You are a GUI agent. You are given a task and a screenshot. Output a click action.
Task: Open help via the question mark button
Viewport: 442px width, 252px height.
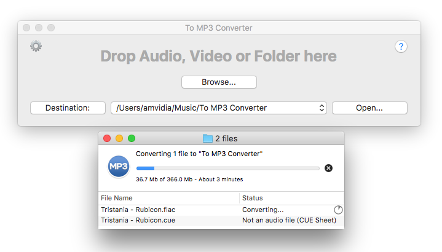coord(401,47)
